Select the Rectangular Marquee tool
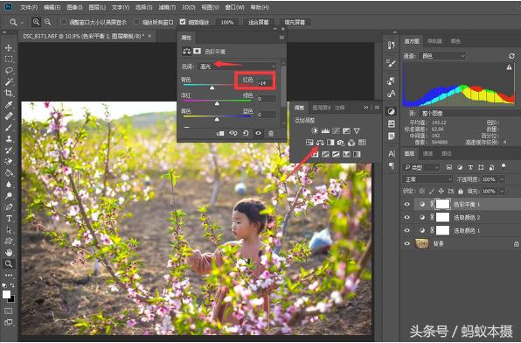This screenshot has height=343, width=521. [9, 59]
